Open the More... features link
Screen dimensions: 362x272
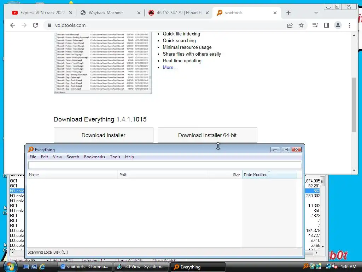(x=170, y=68)
